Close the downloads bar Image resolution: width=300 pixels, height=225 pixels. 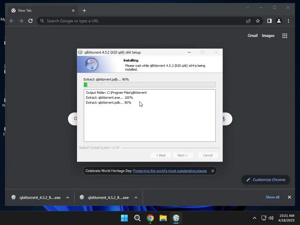point(289,197)
